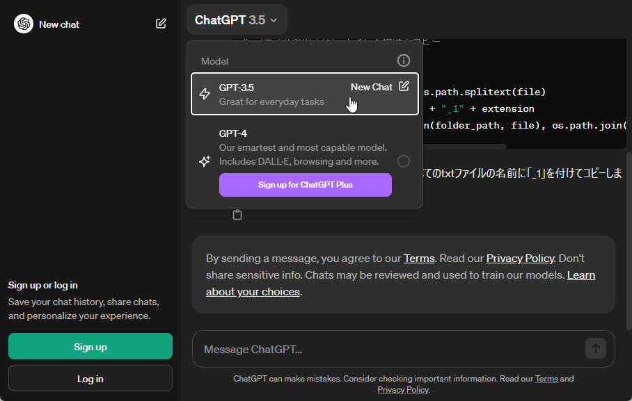Image resolution: width=632 pixels, height=401 pixels.
Task: Click the GPT-3.5 lightning bolt icon
Action: click(205, 95)
